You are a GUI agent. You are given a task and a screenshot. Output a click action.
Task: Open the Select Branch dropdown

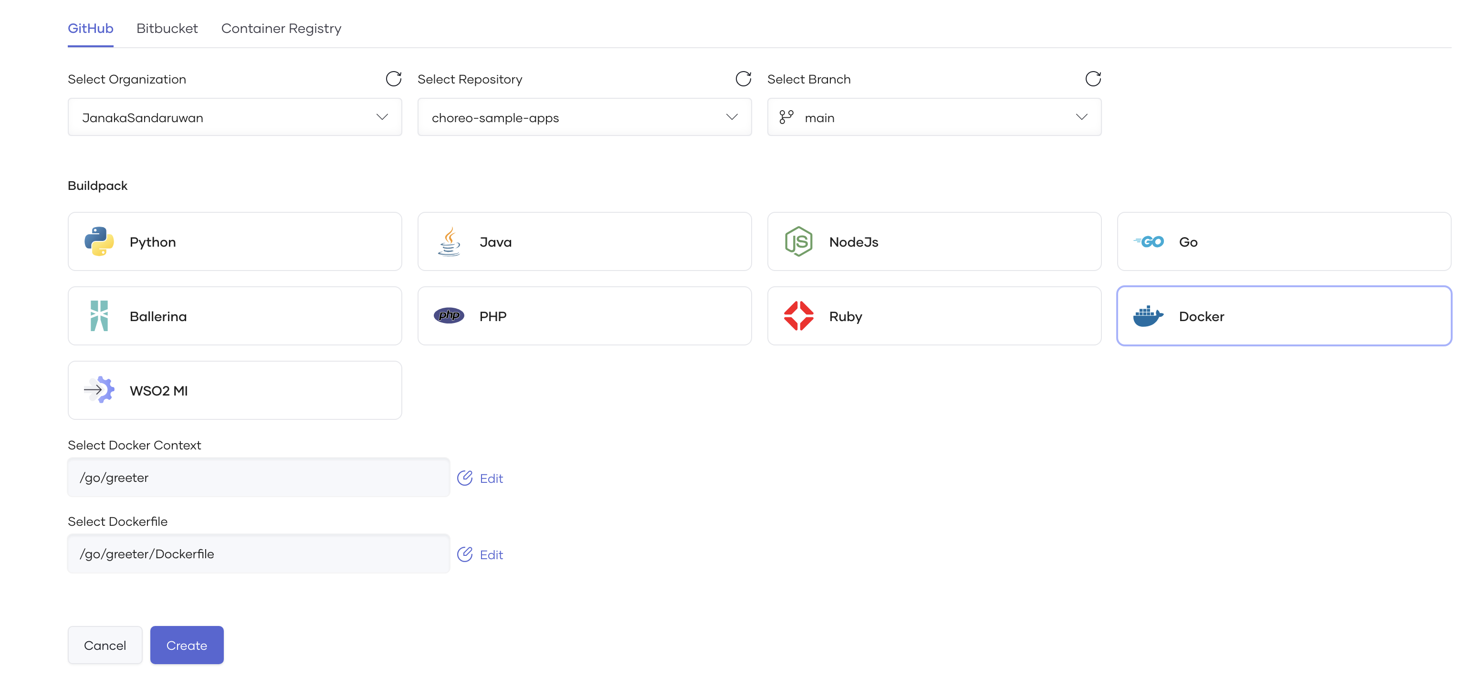pyautogui.click(x=934, y=117)
